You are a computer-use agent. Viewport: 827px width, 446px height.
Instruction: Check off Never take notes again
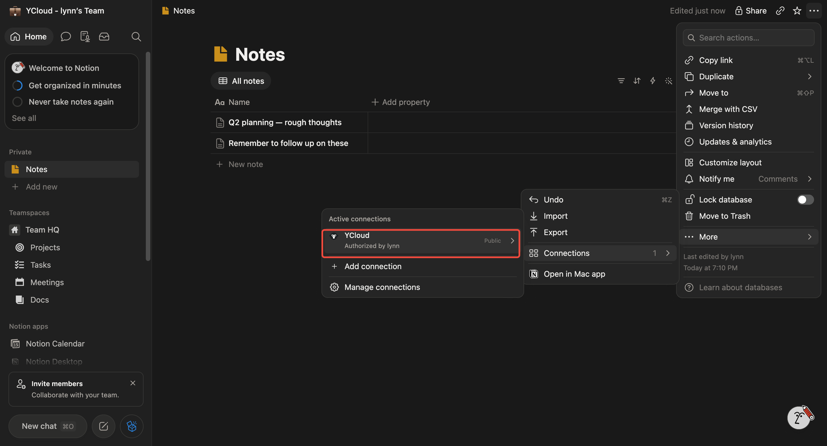tap(17, 102)
